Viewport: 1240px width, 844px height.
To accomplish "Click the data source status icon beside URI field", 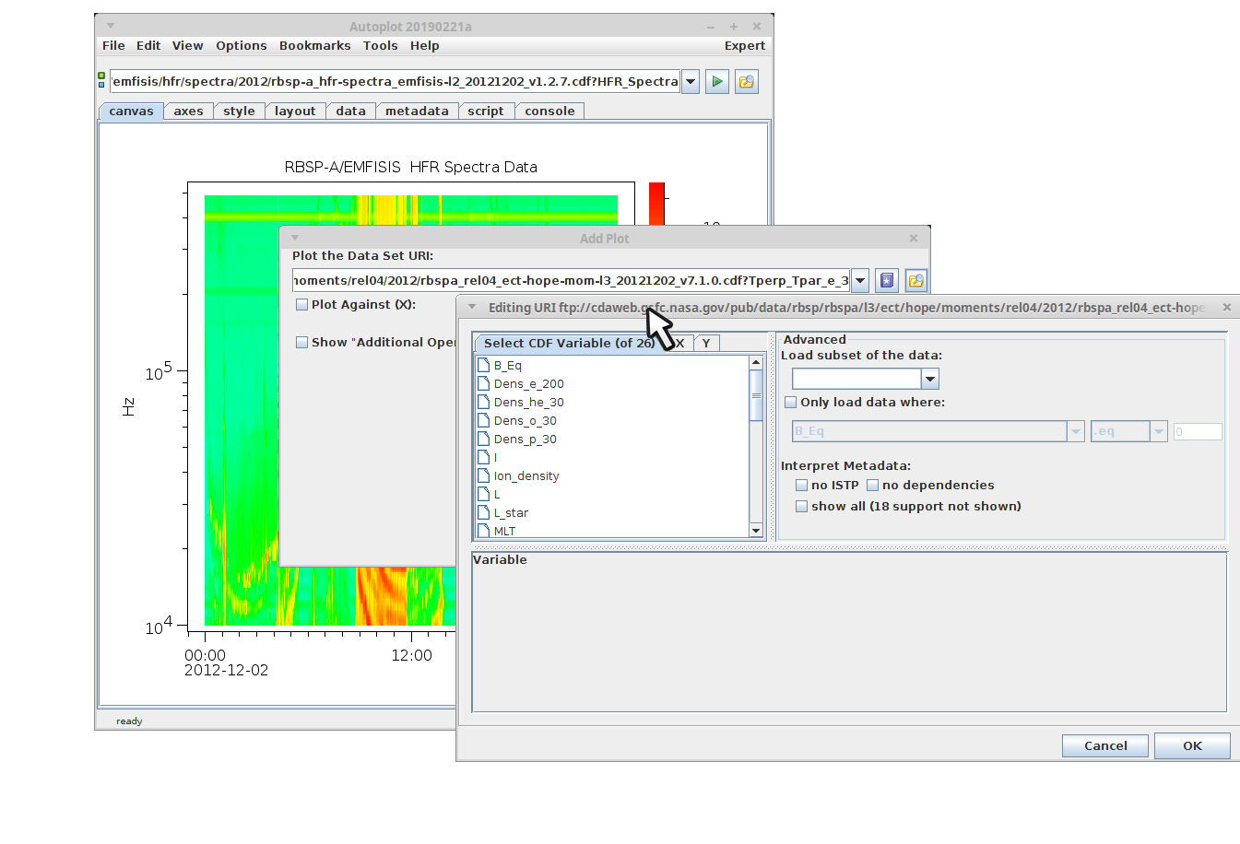I will [101, 81].
